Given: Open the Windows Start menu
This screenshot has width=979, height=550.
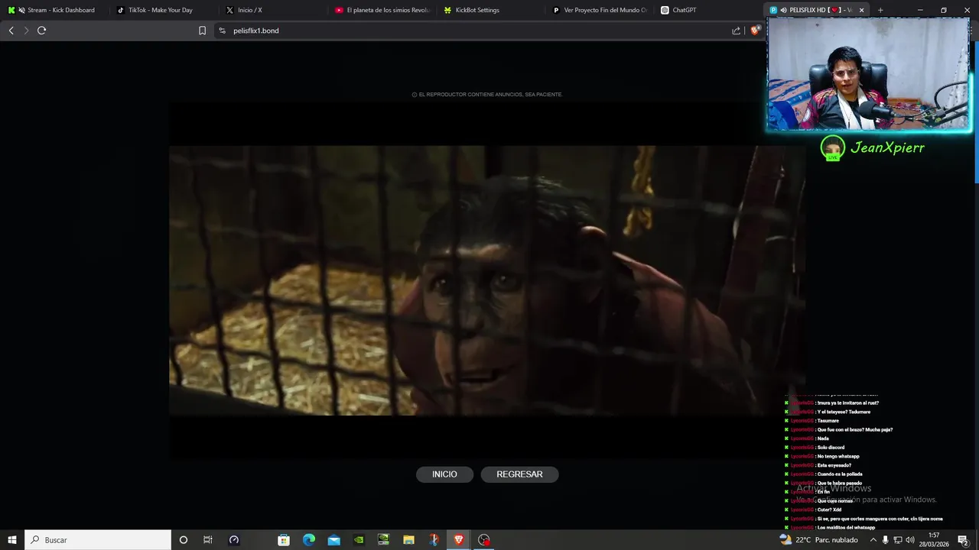Looking at the screenshot, I should tap(11, 540).
